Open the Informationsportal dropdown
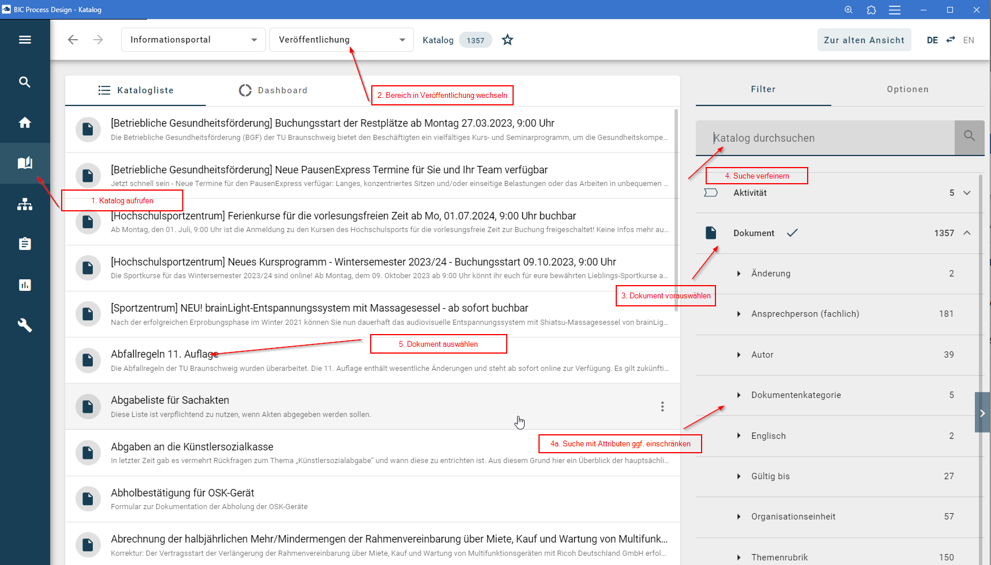The image size is (991, 565). (193, 40)
